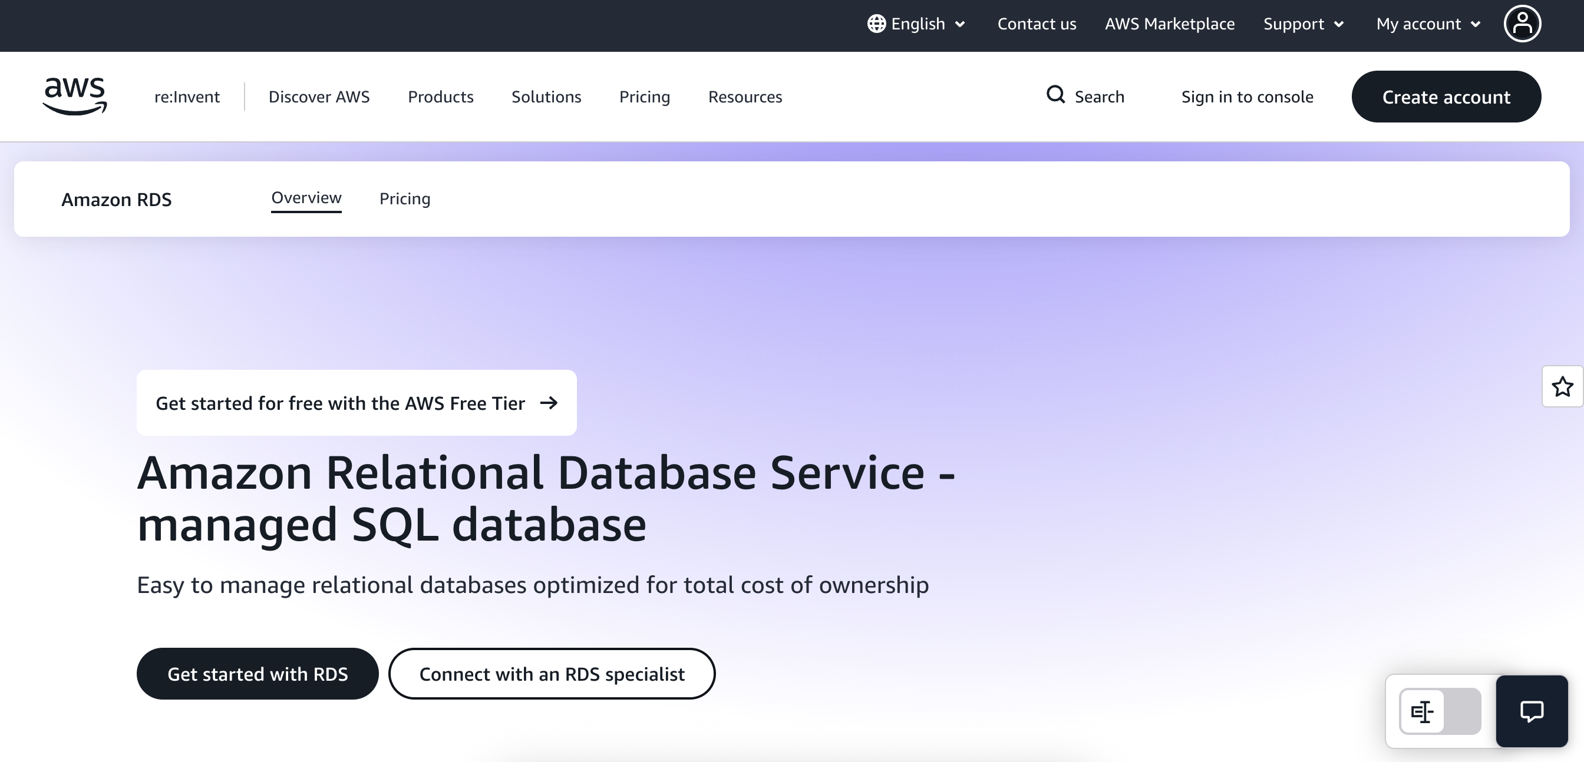This screenshot has width=1584, height=762.
Task: Click Get started with RDS button
Action: click(257, 674)
